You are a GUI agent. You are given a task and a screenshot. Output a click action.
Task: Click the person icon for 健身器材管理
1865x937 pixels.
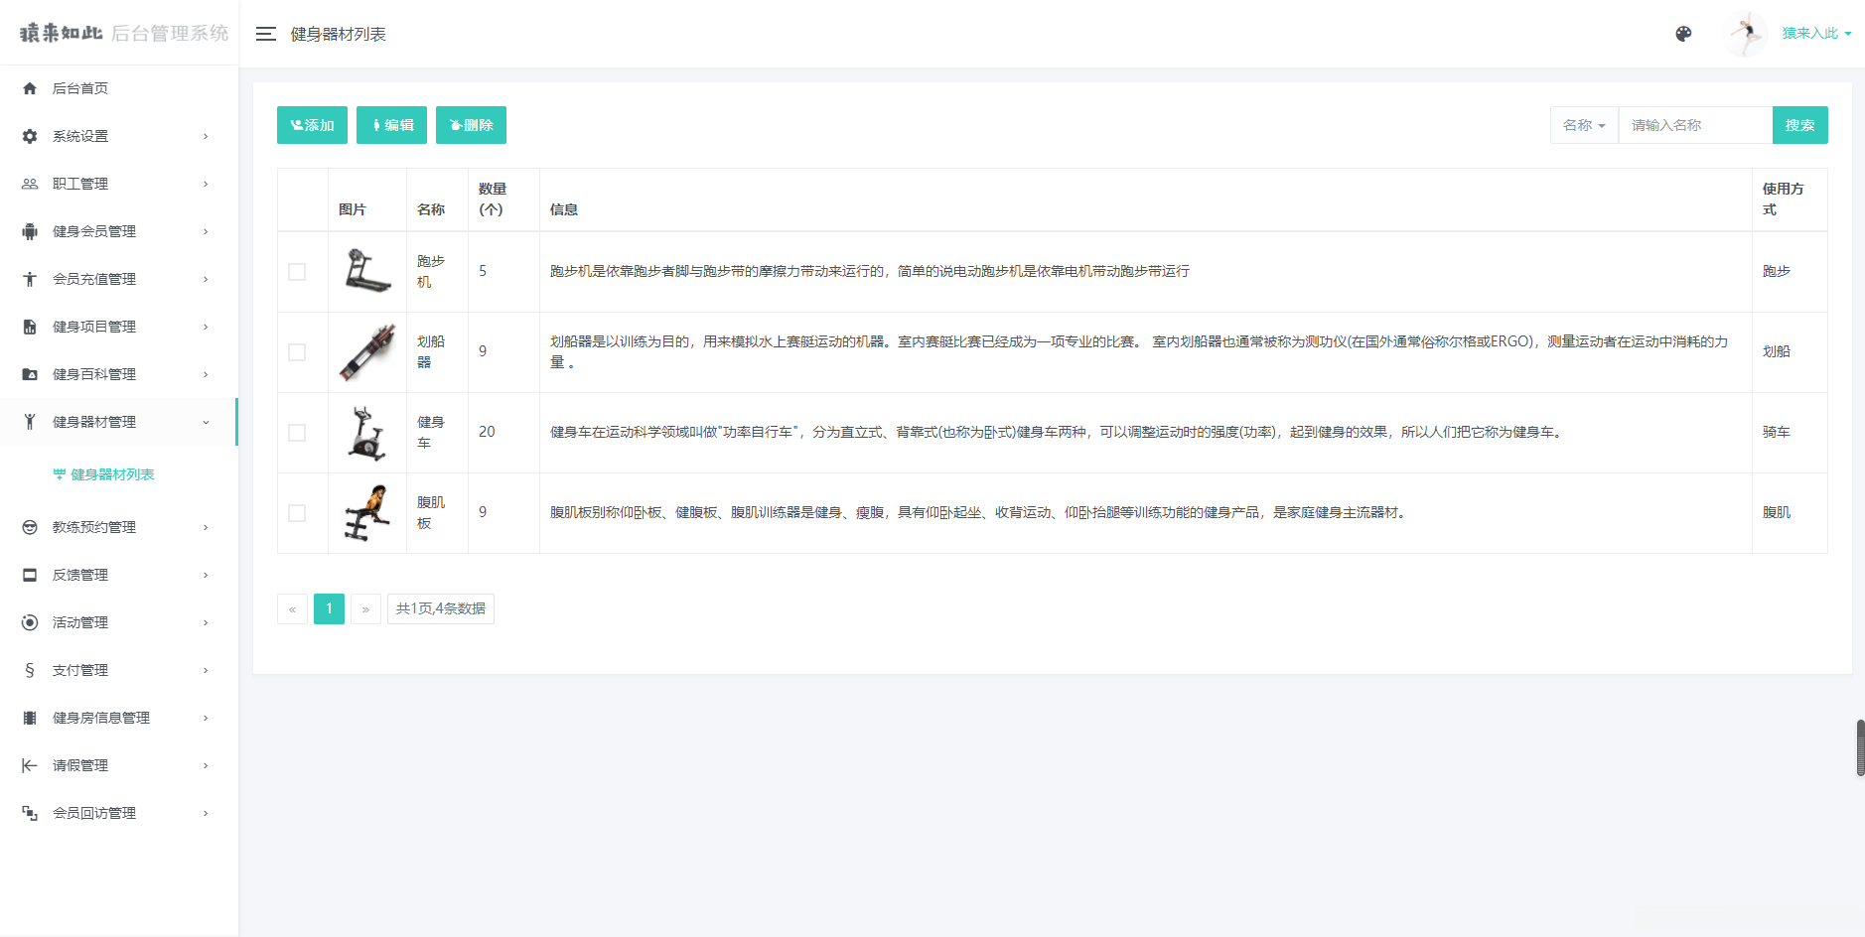click(30, 422)
